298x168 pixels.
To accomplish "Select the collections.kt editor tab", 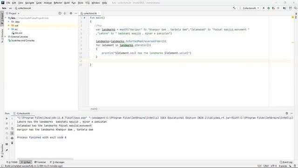I will [90, 14].
